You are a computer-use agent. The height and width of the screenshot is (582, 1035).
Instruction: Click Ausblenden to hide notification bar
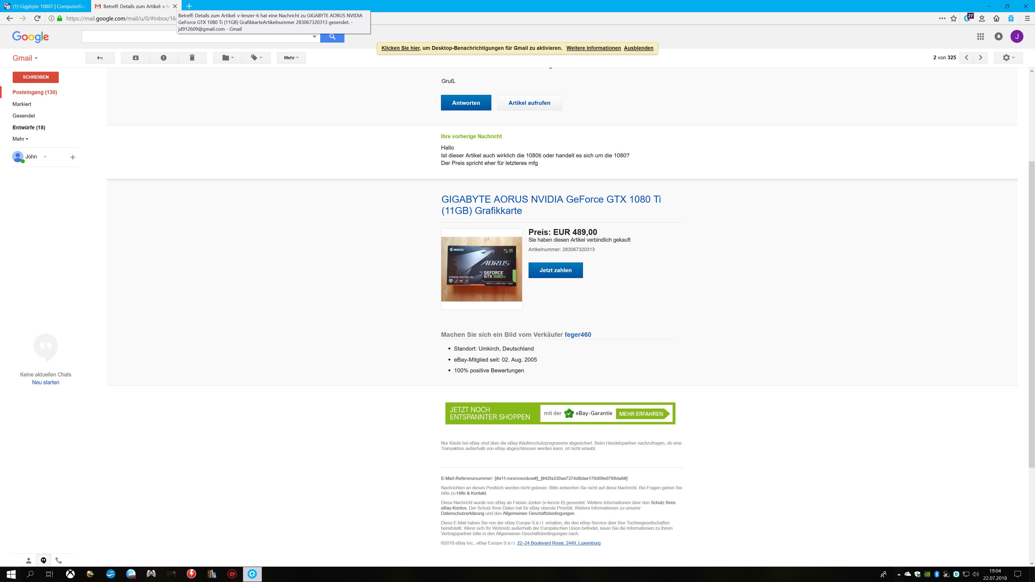[x=639, y=48]
